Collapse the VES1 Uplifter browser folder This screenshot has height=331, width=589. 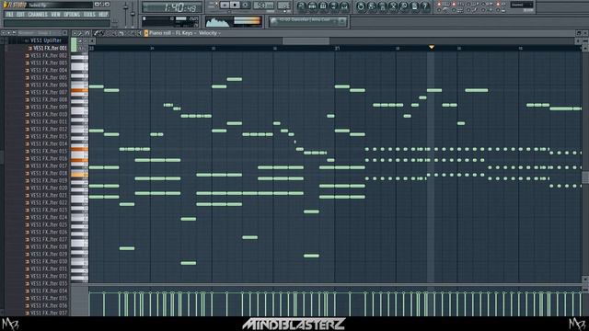[45, 40]
